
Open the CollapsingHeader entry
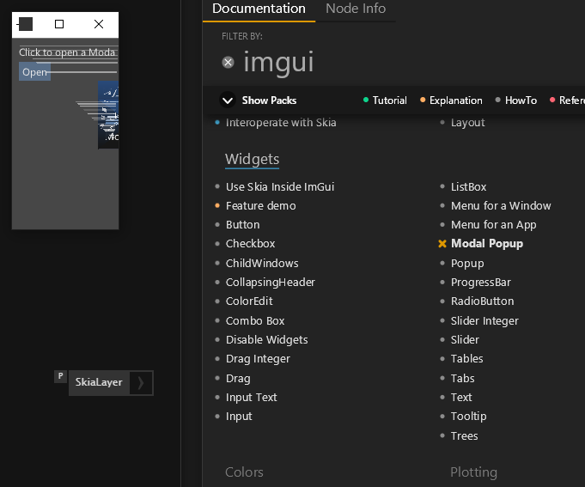pyautogui.click(x=270, y=283)
